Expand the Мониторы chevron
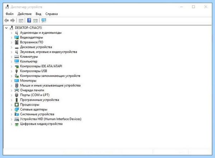The width and height of the screenshot is (215, 158). pos(11,81)
